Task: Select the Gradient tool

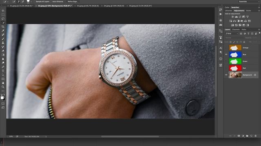Action: 3,55
